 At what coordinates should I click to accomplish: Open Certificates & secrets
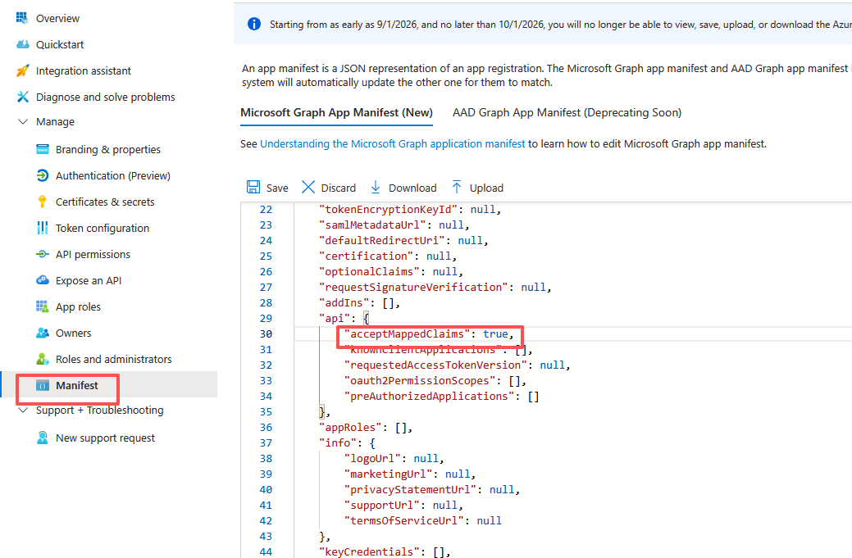105,202
